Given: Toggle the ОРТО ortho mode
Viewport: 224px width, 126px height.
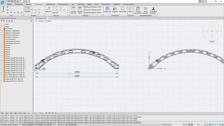Looking at the screenshot, I should (x=55, y=125).
